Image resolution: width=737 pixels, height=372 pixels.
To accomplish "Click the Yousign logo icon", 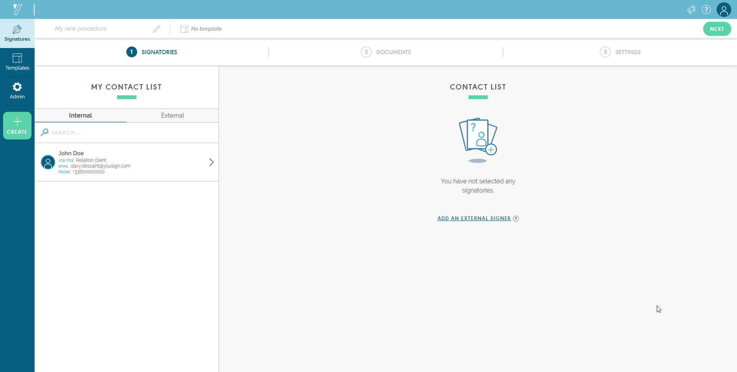I will pyautogui.click(x=17, y=9).
